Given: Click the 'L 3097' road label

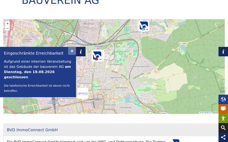Looking at the screenshot, I should [129, 54].
